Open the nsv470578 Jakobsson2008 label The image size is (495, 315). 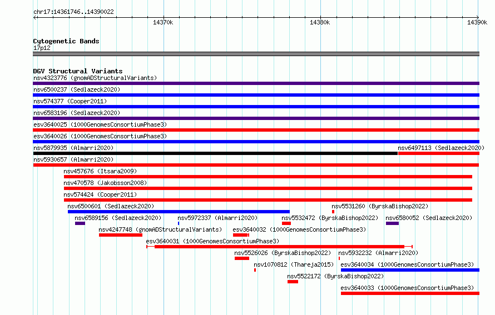[105, 183]
